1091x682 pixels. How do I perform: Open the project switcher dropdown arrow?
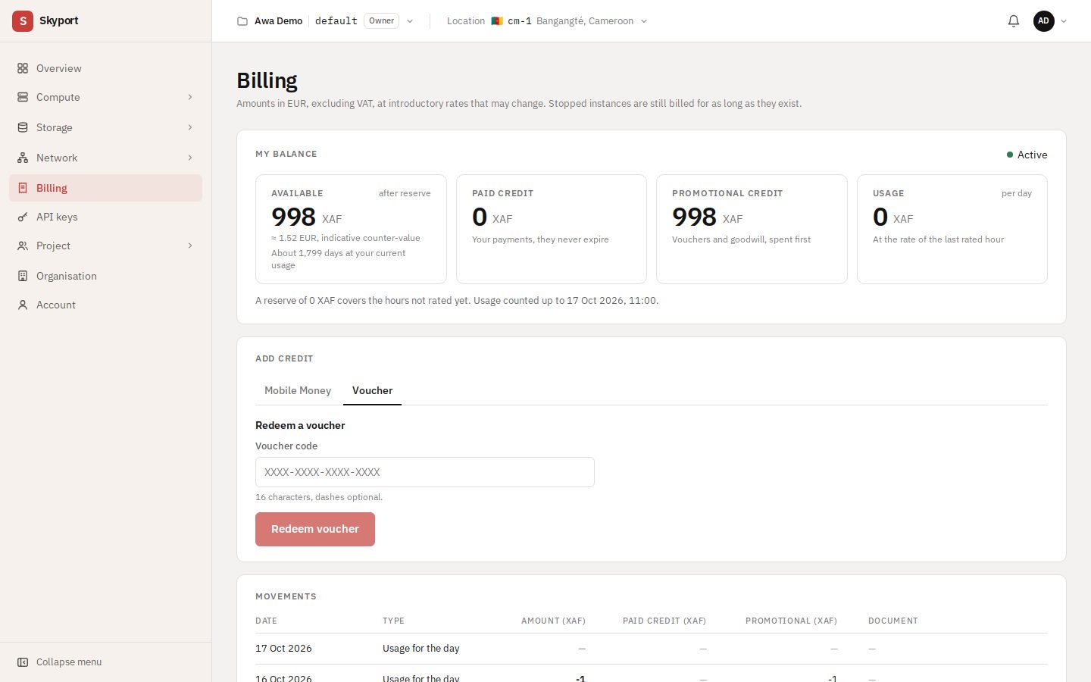410,21
